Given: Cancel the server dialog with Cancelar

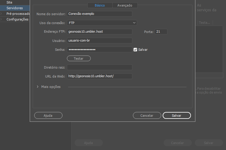Looking at the screenshot, I should [x=147, y=116].
